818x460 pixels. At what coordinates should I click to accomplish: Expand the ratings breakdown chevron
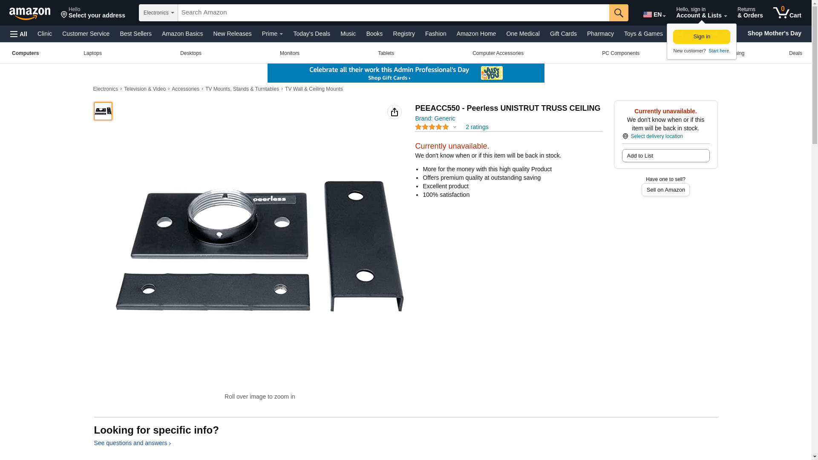click(x=455, y=127)
